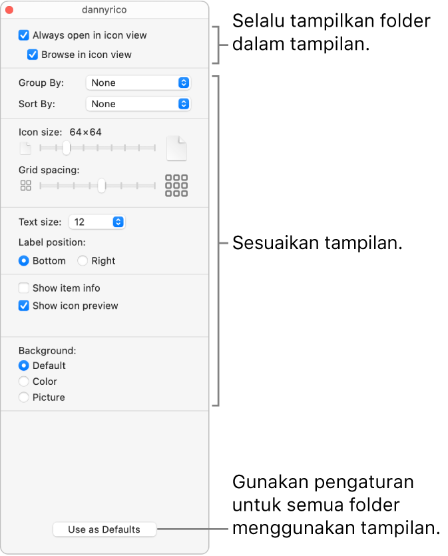Click the Grid spacing slider knob
The width and height of the screenshot is (448, 556).
click(x=102, y=186)
